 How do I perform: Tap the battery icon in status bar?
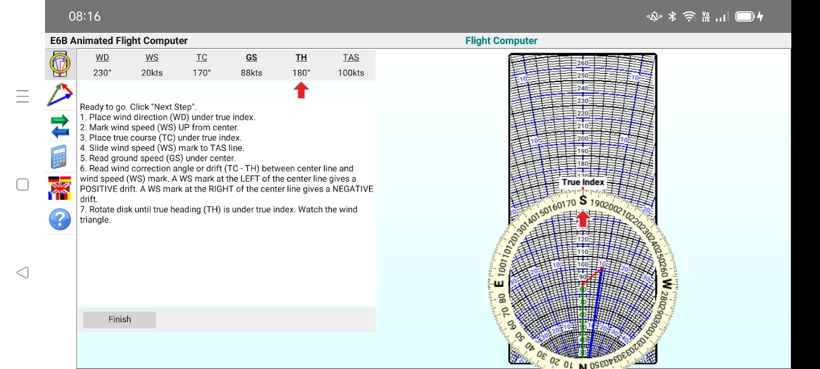click(x=745, y=16)
